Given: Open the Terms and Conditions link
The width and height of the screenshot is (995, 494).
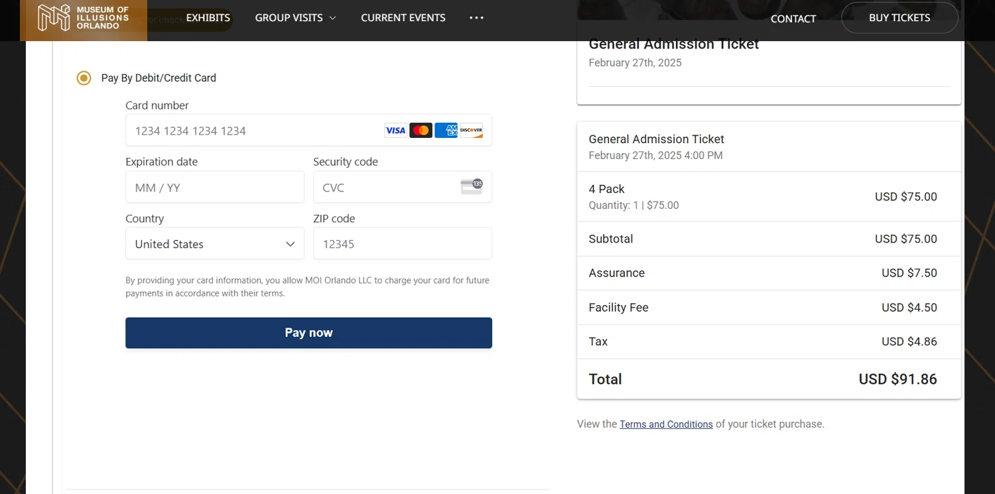Looking at the screenshot, I should pyautogui.click(x=666, y=424).
